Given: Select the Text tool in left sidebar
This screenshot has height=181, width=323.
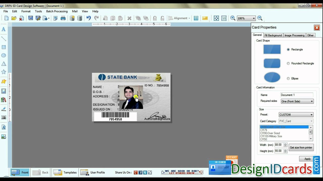Looking at the screenshot, I should coord(4,29).
